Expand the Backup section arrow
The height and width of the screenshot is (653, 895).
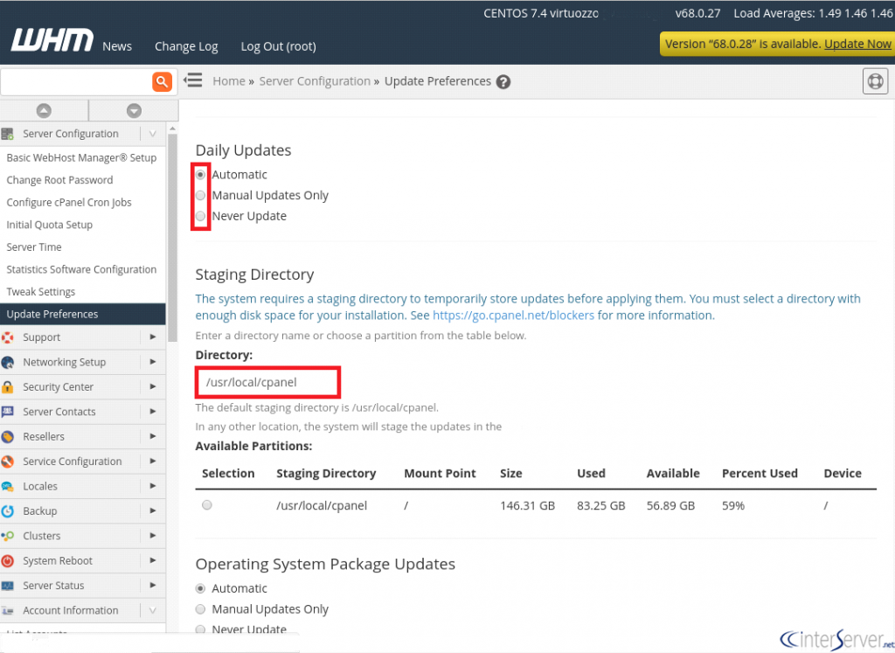click(x=152, y=511)
